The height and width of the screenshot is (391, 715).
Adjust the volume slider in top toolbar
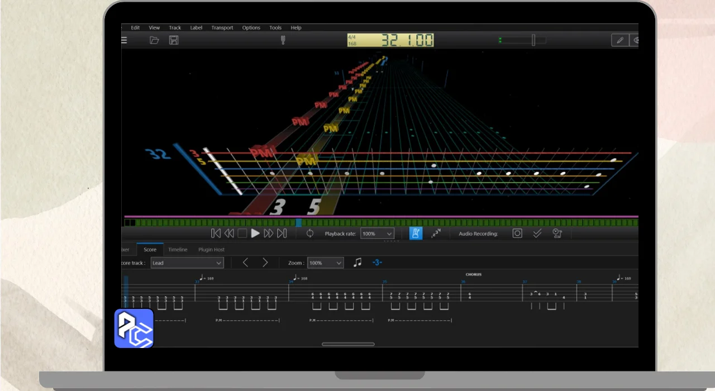[533, 40]
